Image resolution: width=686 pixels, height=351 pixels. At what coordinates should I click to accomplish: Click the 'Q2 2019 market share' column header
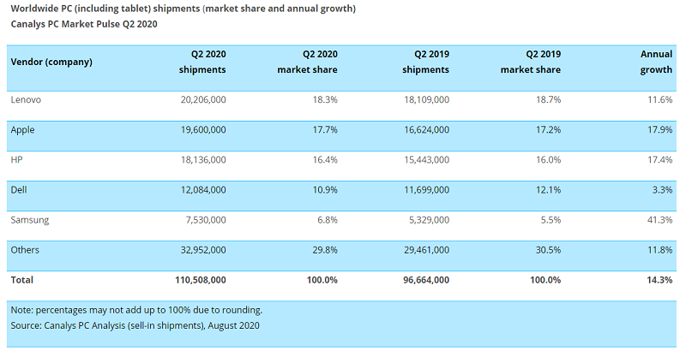pyautogui.click(x=531, y=62)
